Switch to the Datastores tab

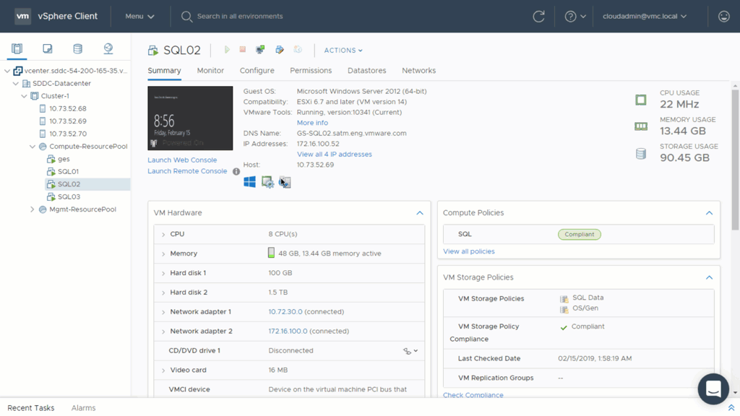tap(366, 71)
